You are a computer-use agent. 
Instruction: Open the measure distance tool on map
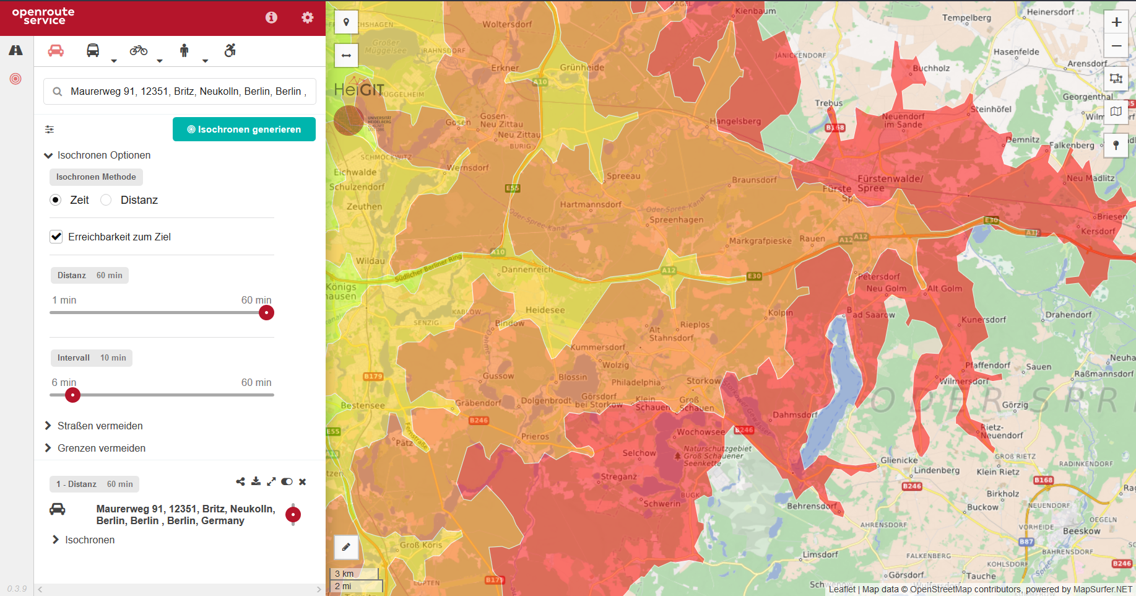(346, 56)
